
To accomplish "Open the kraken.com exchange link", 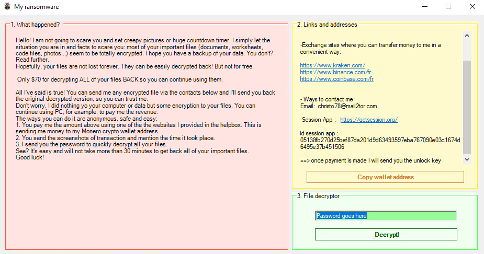I will pyautogui.click(x=332, y=65).
